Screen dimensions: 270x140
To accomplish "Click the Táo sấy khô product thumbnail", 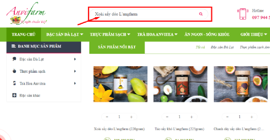I will point(180,84).
